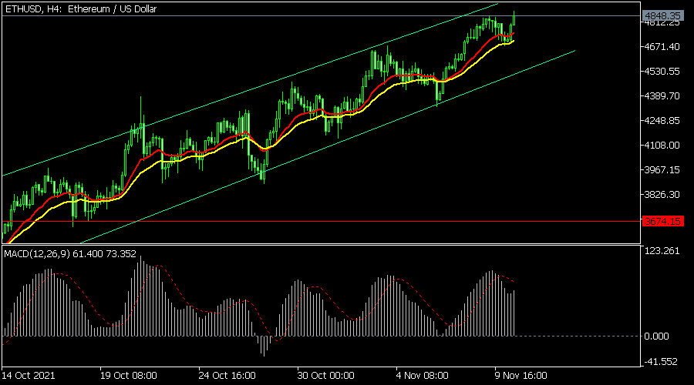Click the MACD(12,26,9) indicator label
The image size is (694, 385).
[x=70, y=254]
